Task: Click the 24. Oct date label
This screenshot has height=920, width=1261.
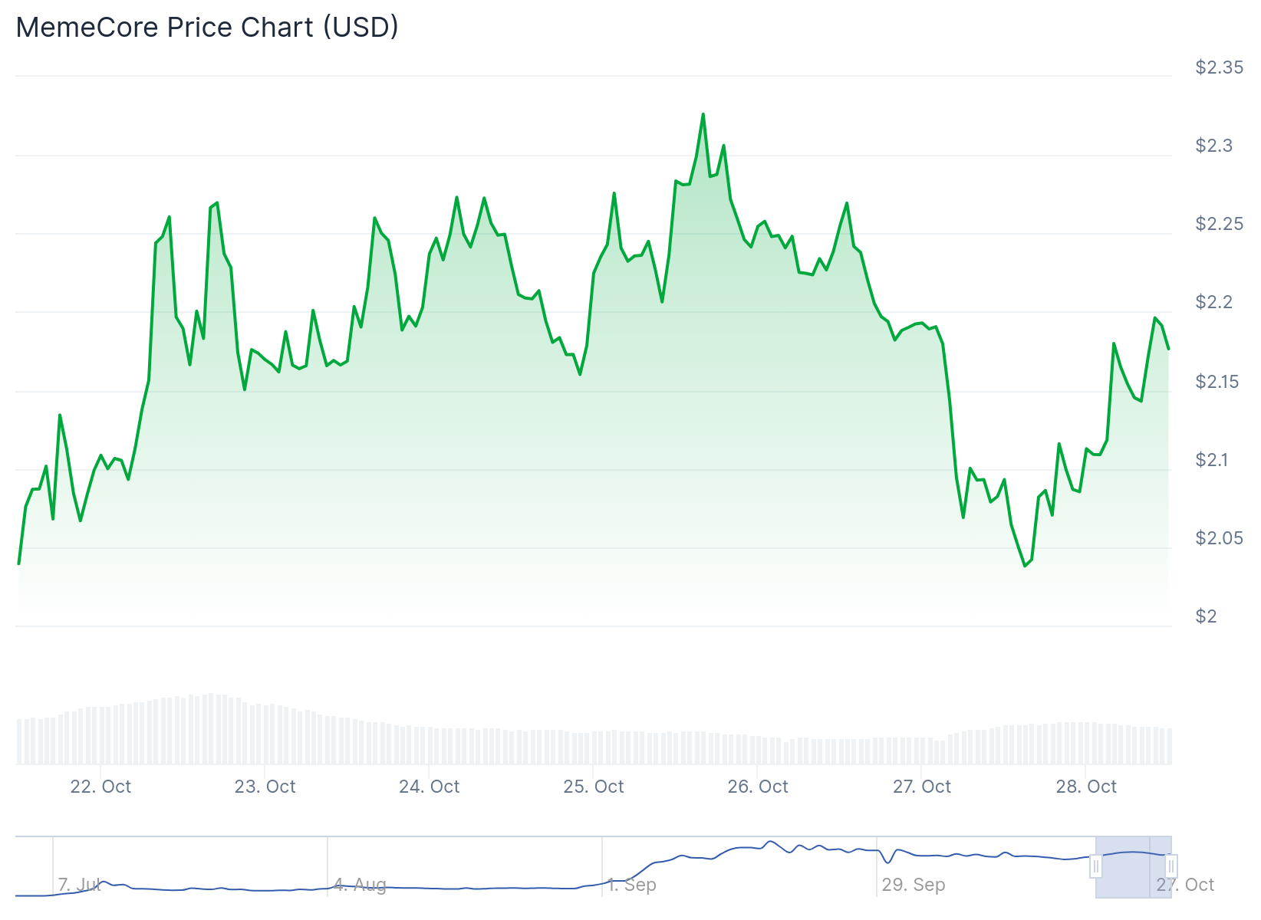Action: click(429, 787)
